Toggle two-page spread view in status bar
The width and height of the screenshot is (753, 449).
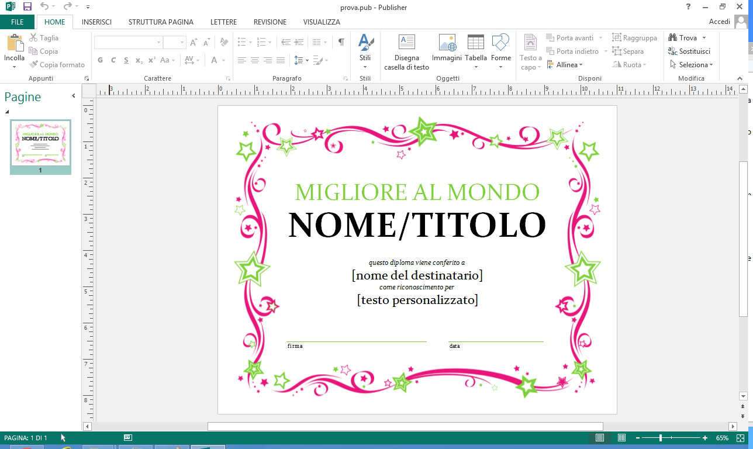click(621, 438)
